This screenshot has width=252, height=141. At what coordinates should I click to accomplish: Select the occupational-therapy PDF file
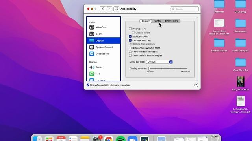pyautogui.click(x=241, y=101)
